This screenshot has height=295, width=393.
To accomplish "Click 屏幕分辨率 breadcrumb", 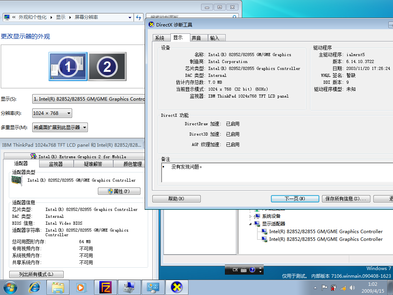I will click(x=86, y=17).
